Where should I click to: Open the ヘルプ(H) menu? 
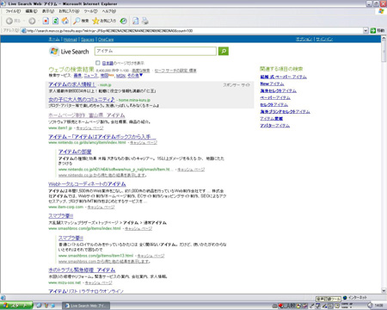click(109, 11)
